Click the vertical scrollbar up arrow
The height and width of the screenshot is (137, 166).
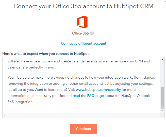(162, 59)
